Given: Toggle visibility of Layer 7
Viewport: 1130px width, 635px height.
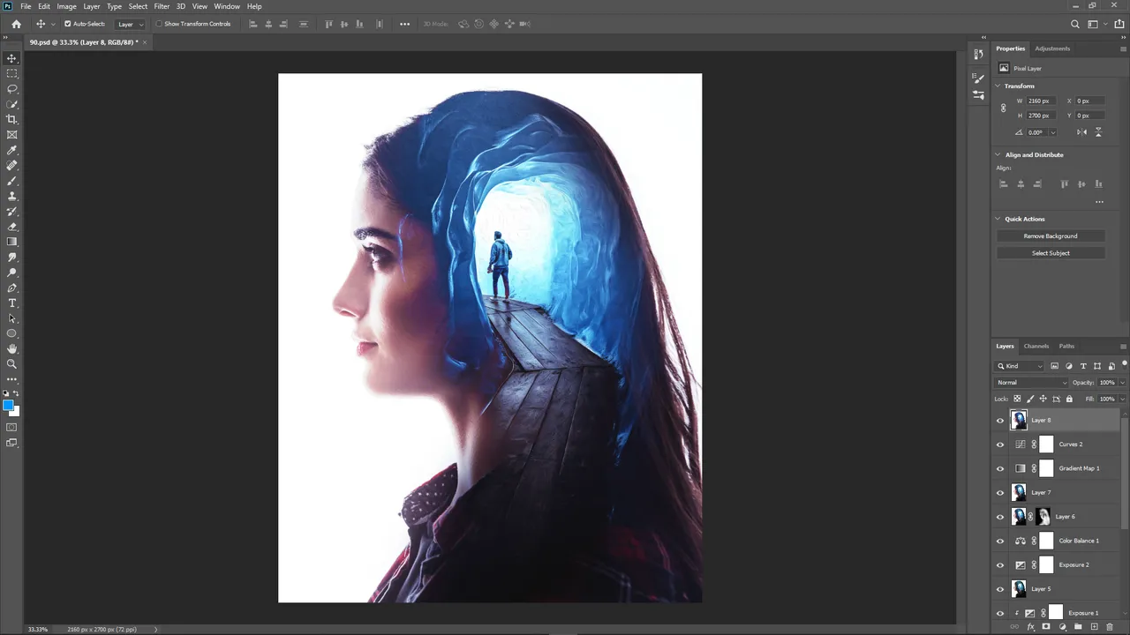Looking at the screenshot, I should (1000, 493).
